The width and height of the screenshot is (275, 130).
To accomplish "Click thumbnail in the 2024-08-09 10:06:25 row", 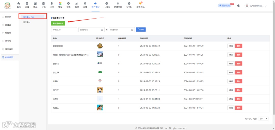I will click(100, 54).
